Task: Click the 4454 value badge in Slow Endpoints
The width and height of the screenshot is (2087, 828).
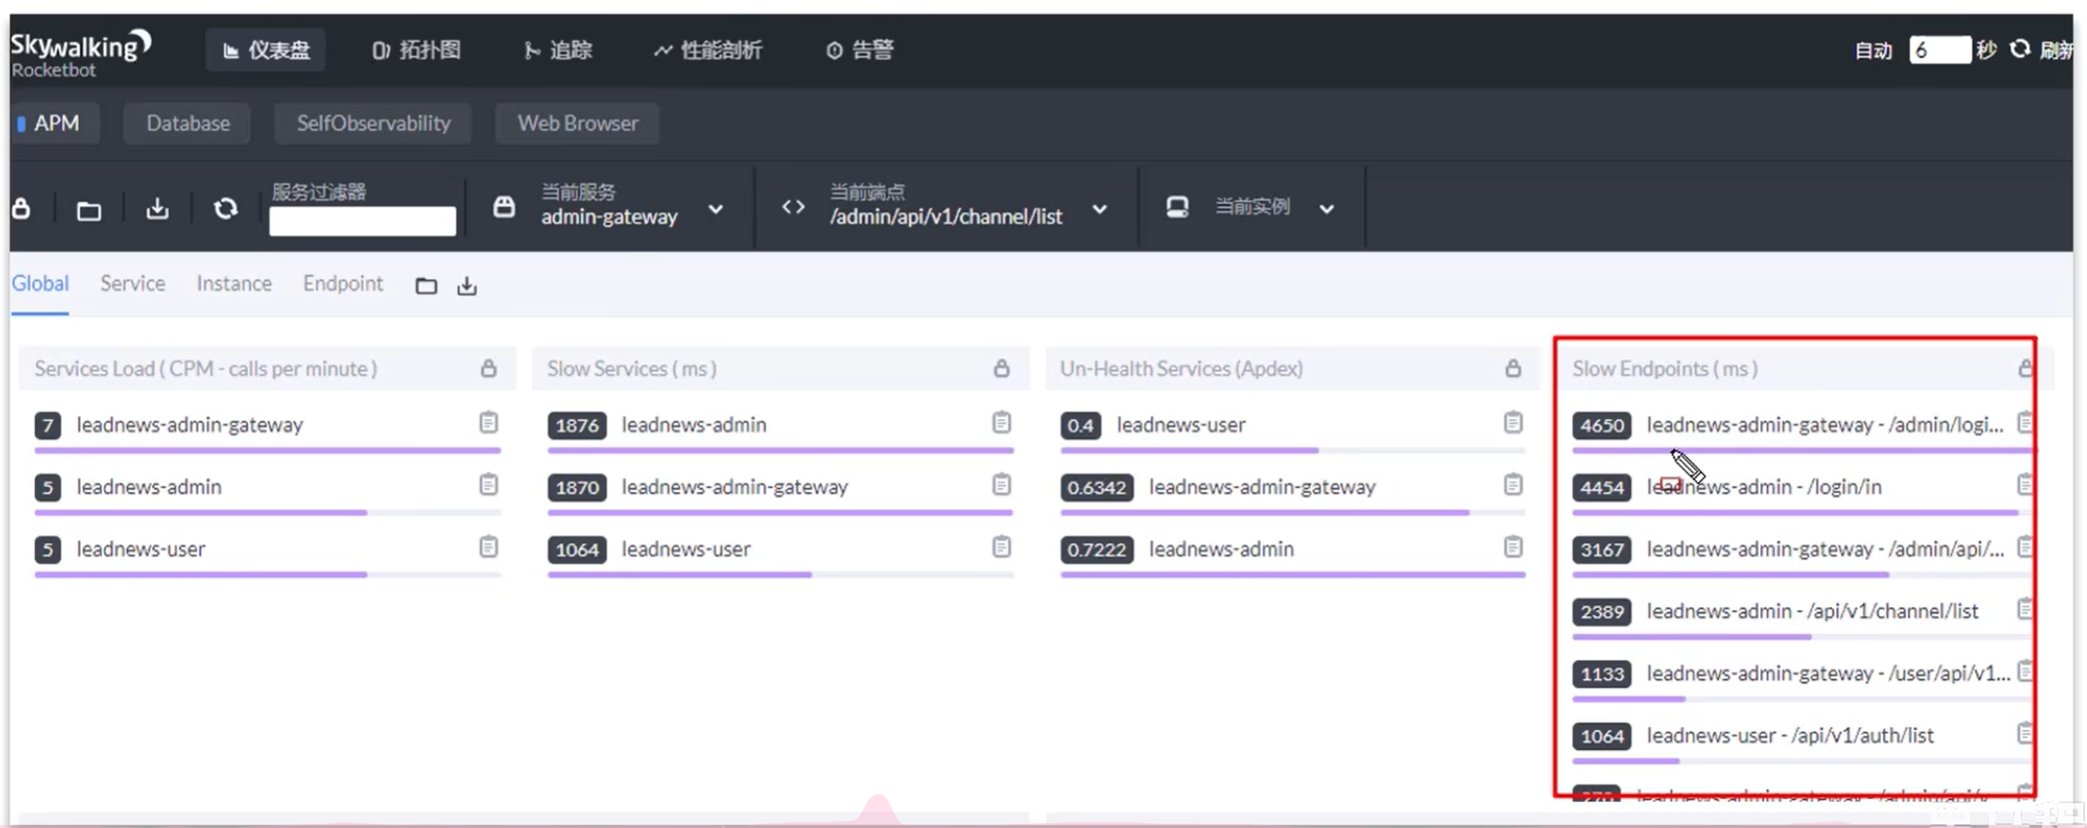Action: point(1602,487)
